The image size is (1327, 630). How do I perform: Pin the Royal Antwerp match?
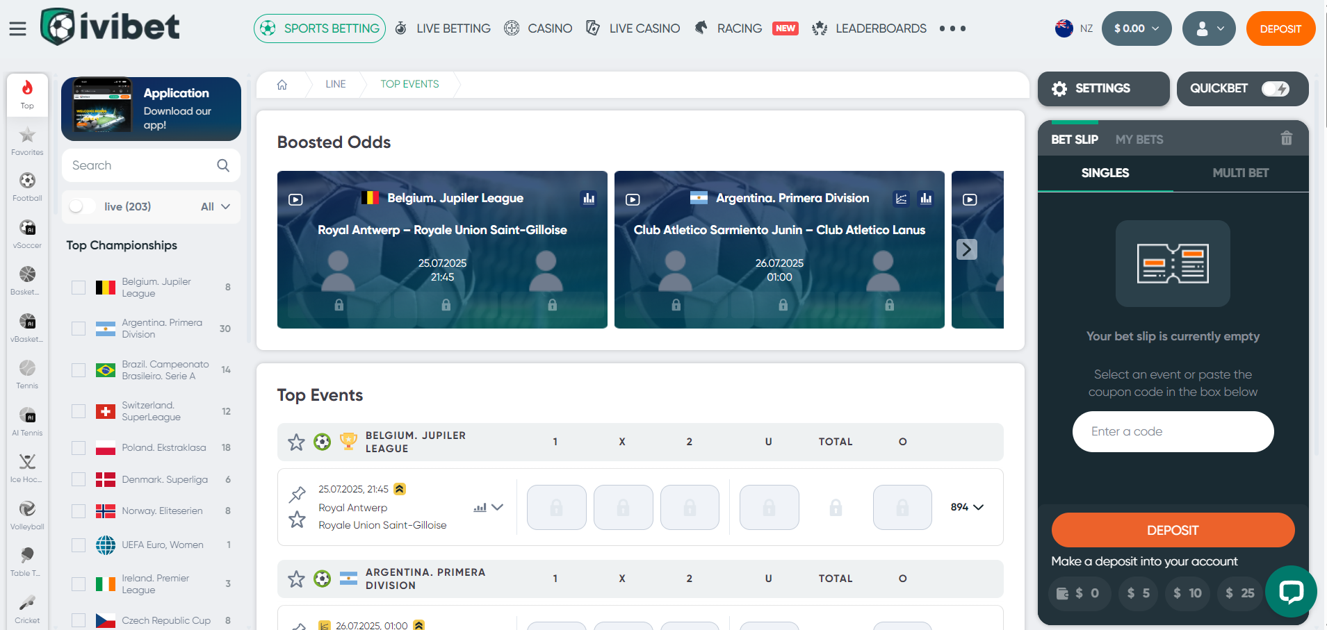[x=297, y=494]
